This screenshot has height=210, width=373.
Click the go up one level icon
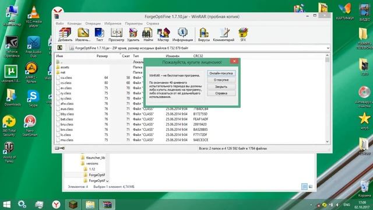pyautogui.click(x=60, y=48)
